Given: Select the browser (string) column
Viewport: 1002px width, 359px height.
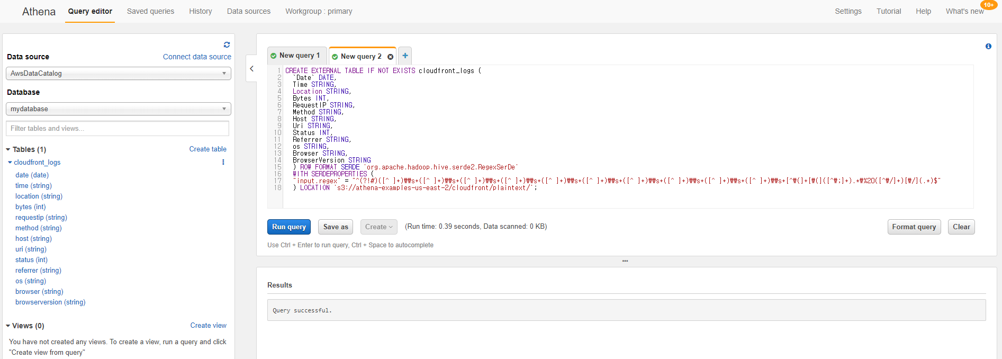Looking at the screenshot, I should pyautogui.click(x=39, y=292).
